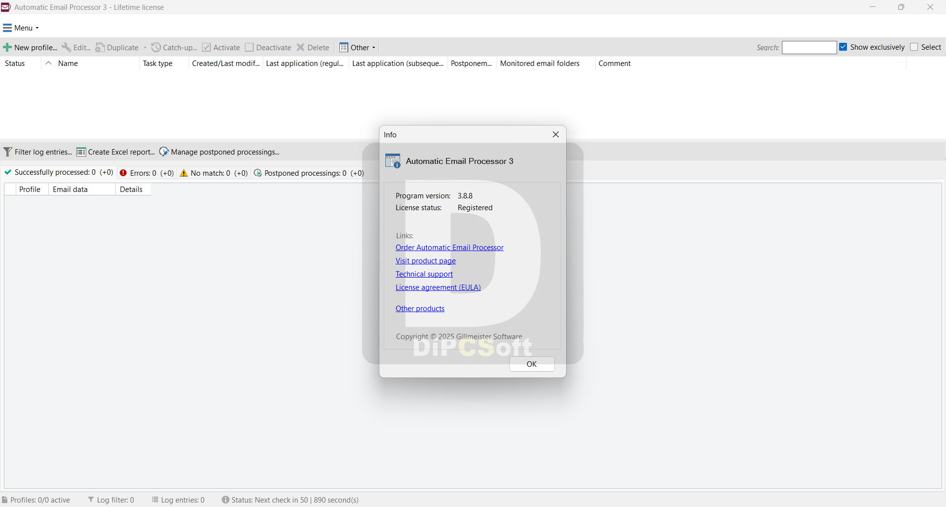Click the Postponed processings clock icon

(258, 173)
